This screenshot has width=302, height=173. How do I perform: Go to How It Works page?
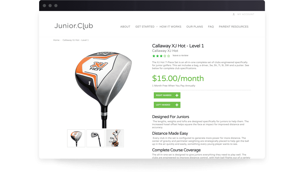pos(170,27)
